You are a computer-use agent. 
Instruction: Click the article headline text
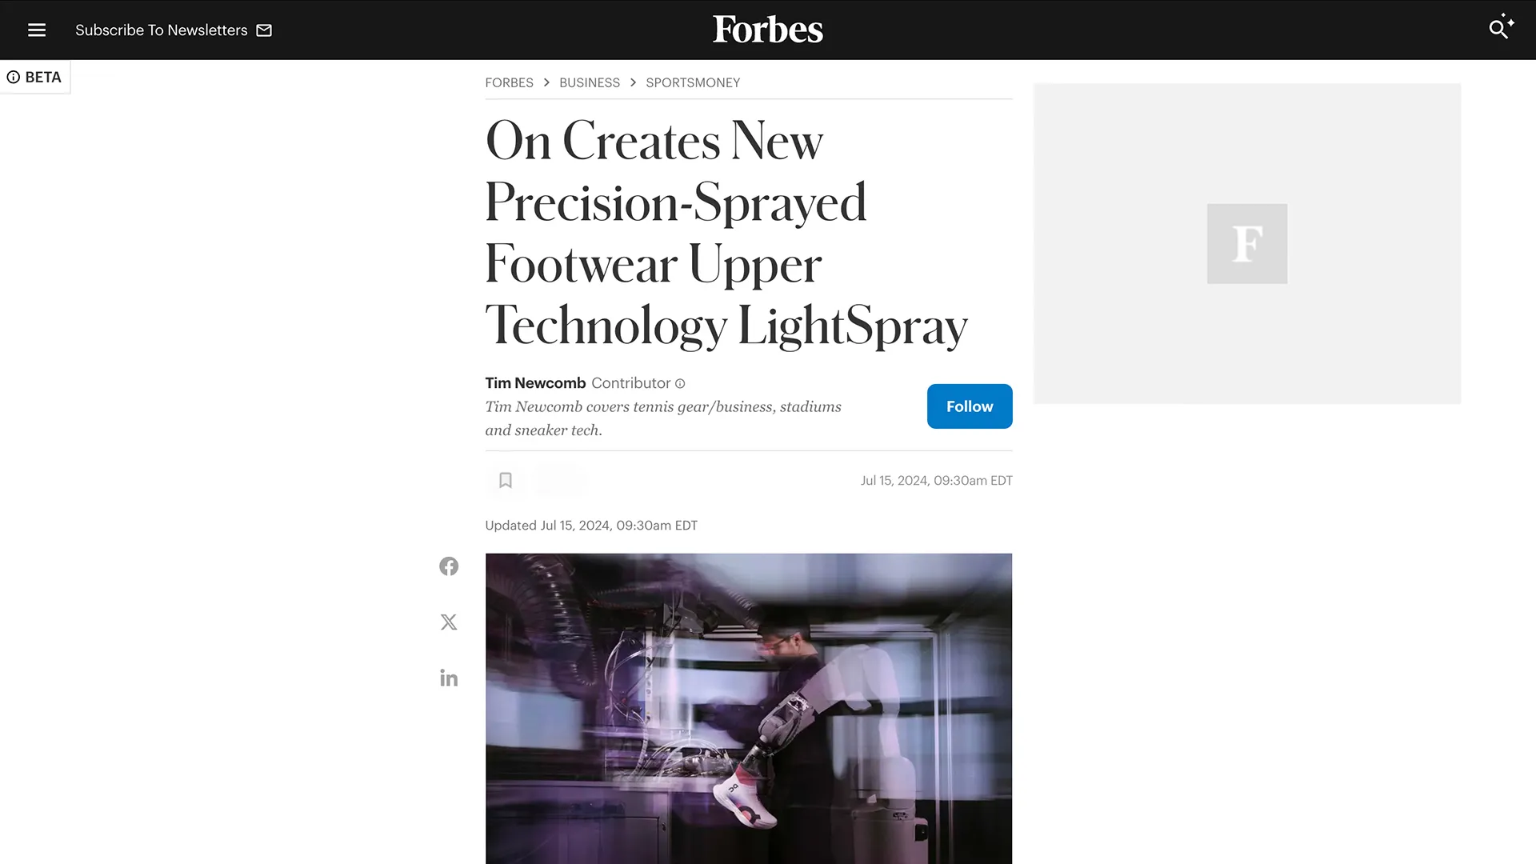pos(726,233)
